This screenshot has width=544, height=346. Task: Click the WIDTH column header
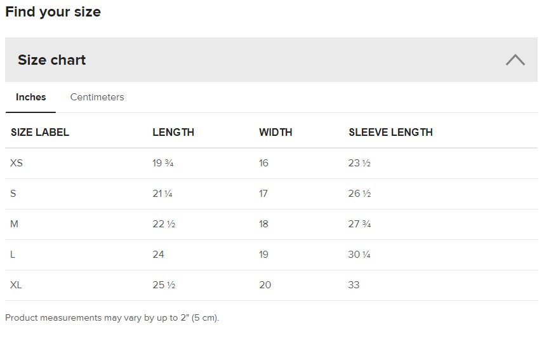pos(275,133)
